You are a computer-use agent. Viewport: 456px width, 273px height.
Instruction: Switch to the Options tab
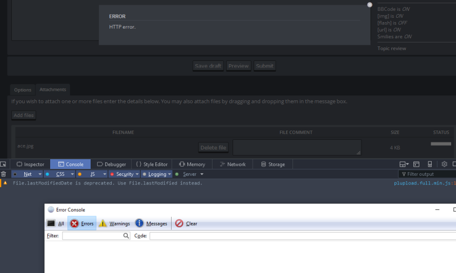tap(22, 90)
